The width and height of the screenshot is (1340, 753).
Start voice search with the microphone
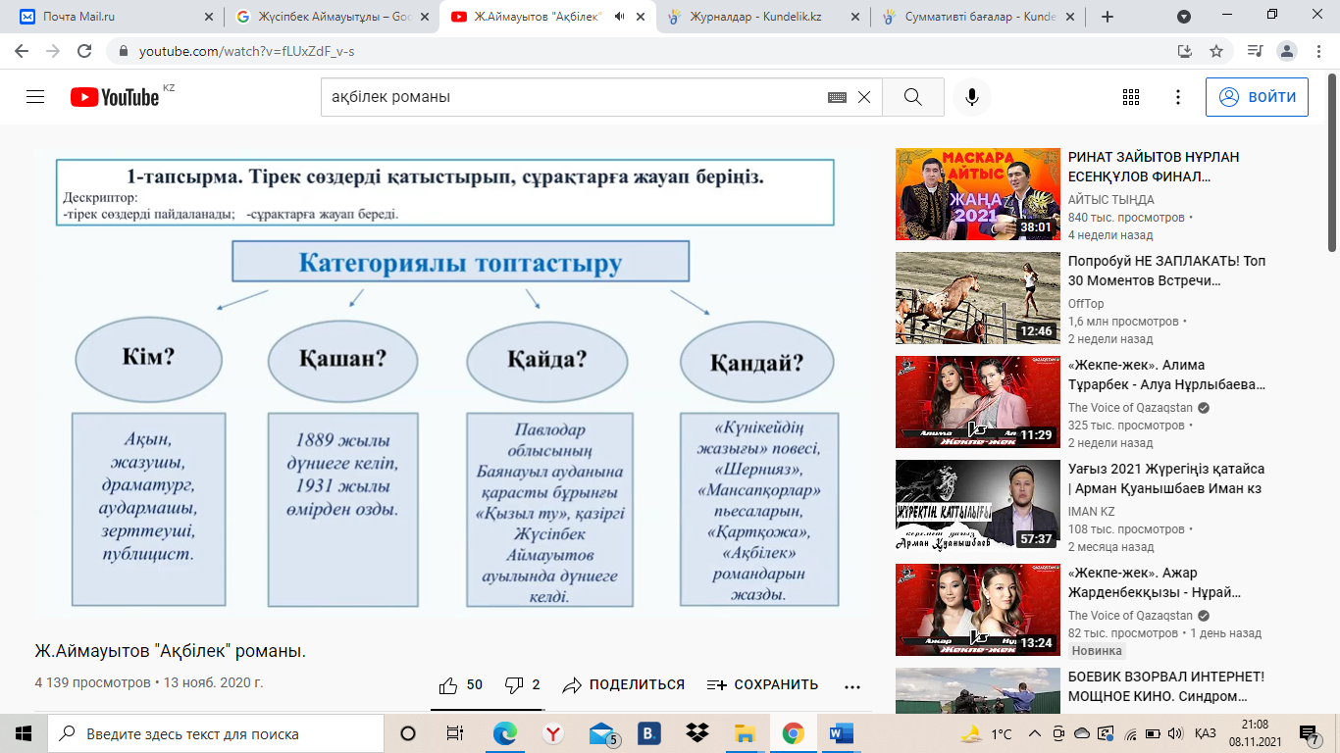point(971,97)
